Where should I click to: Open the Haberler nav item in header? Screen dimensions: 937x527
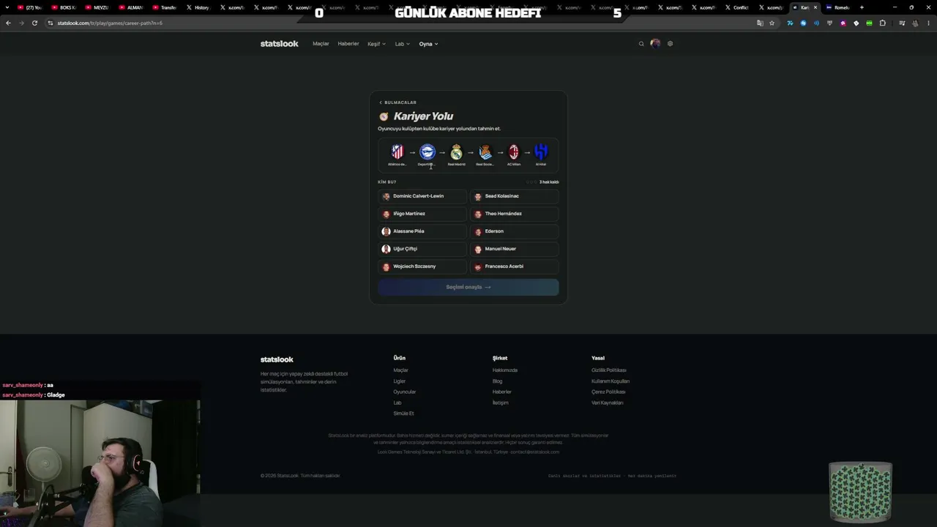point(348,44)
